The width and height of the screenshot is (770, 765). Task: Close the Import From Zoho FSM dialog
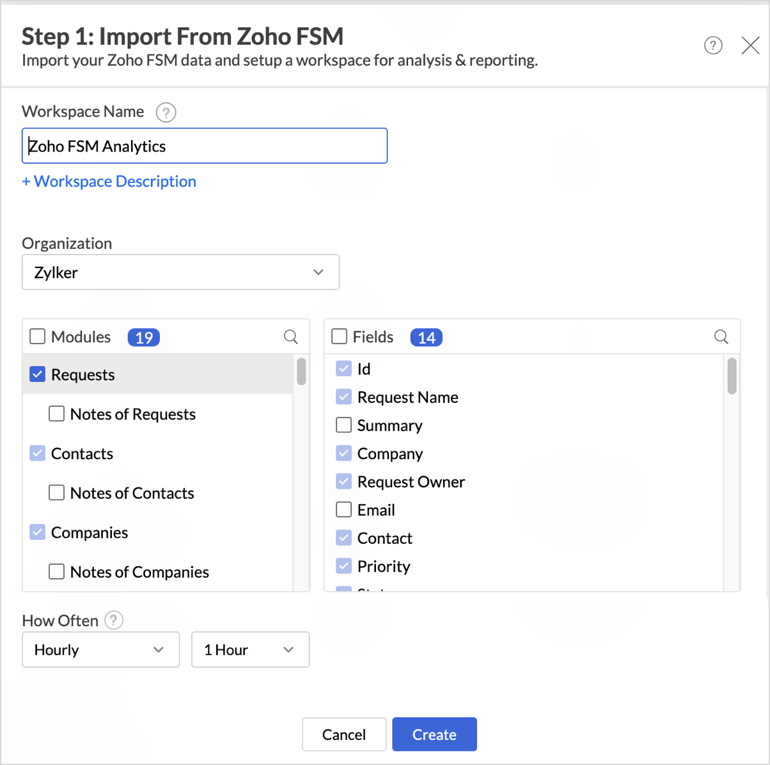tap(750, 45)
